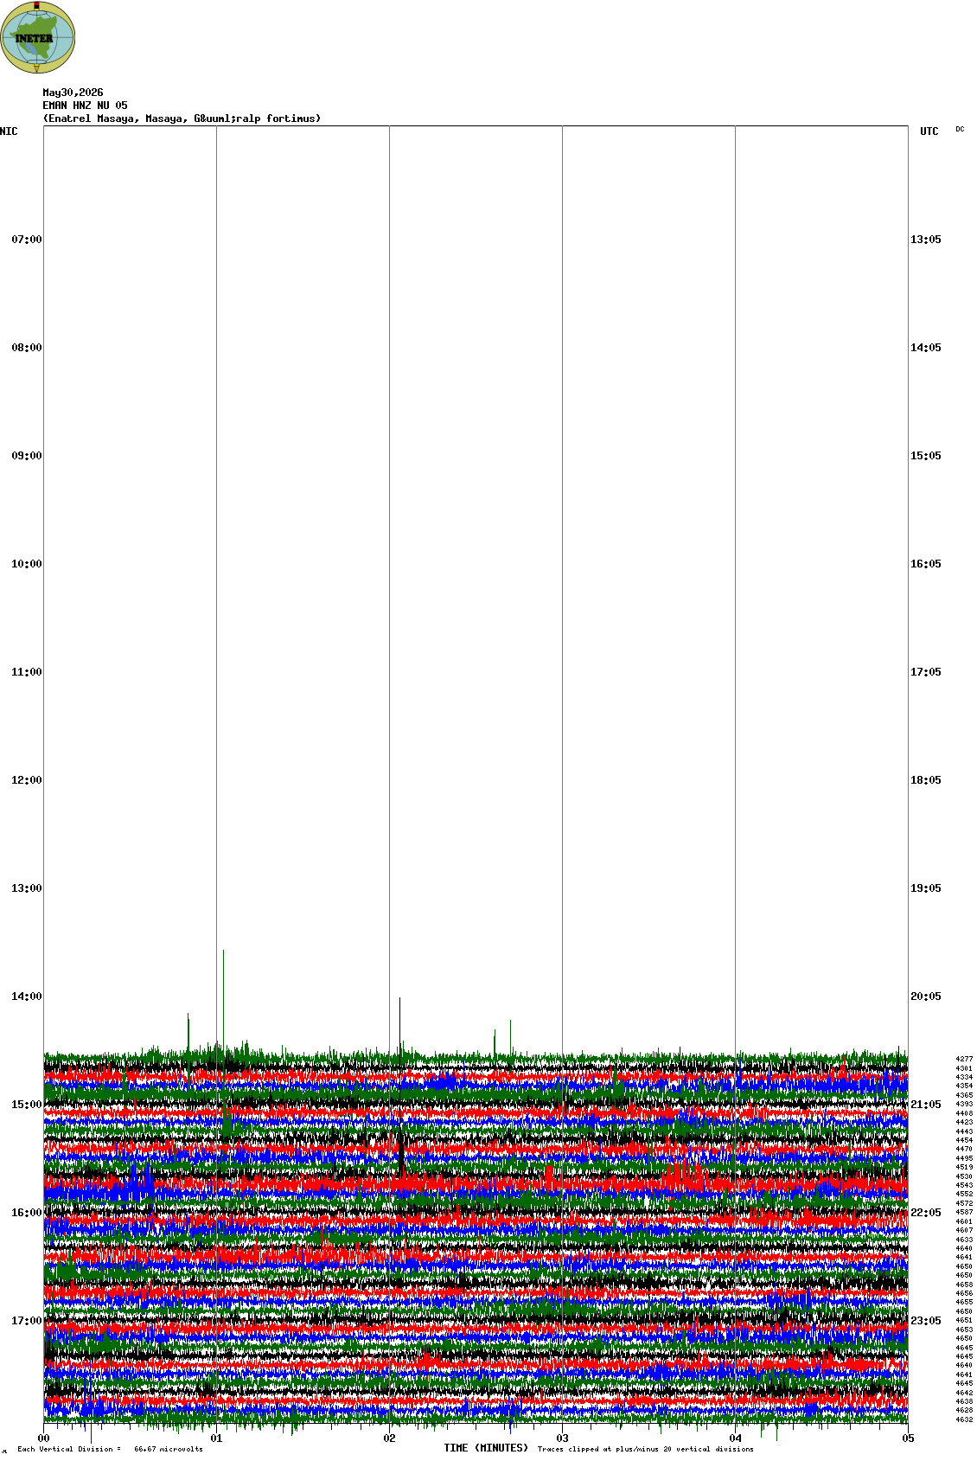Click the 20:05 UTC time label
The width and height of the screenshot is (977, 1461).
tap(926, 996)
